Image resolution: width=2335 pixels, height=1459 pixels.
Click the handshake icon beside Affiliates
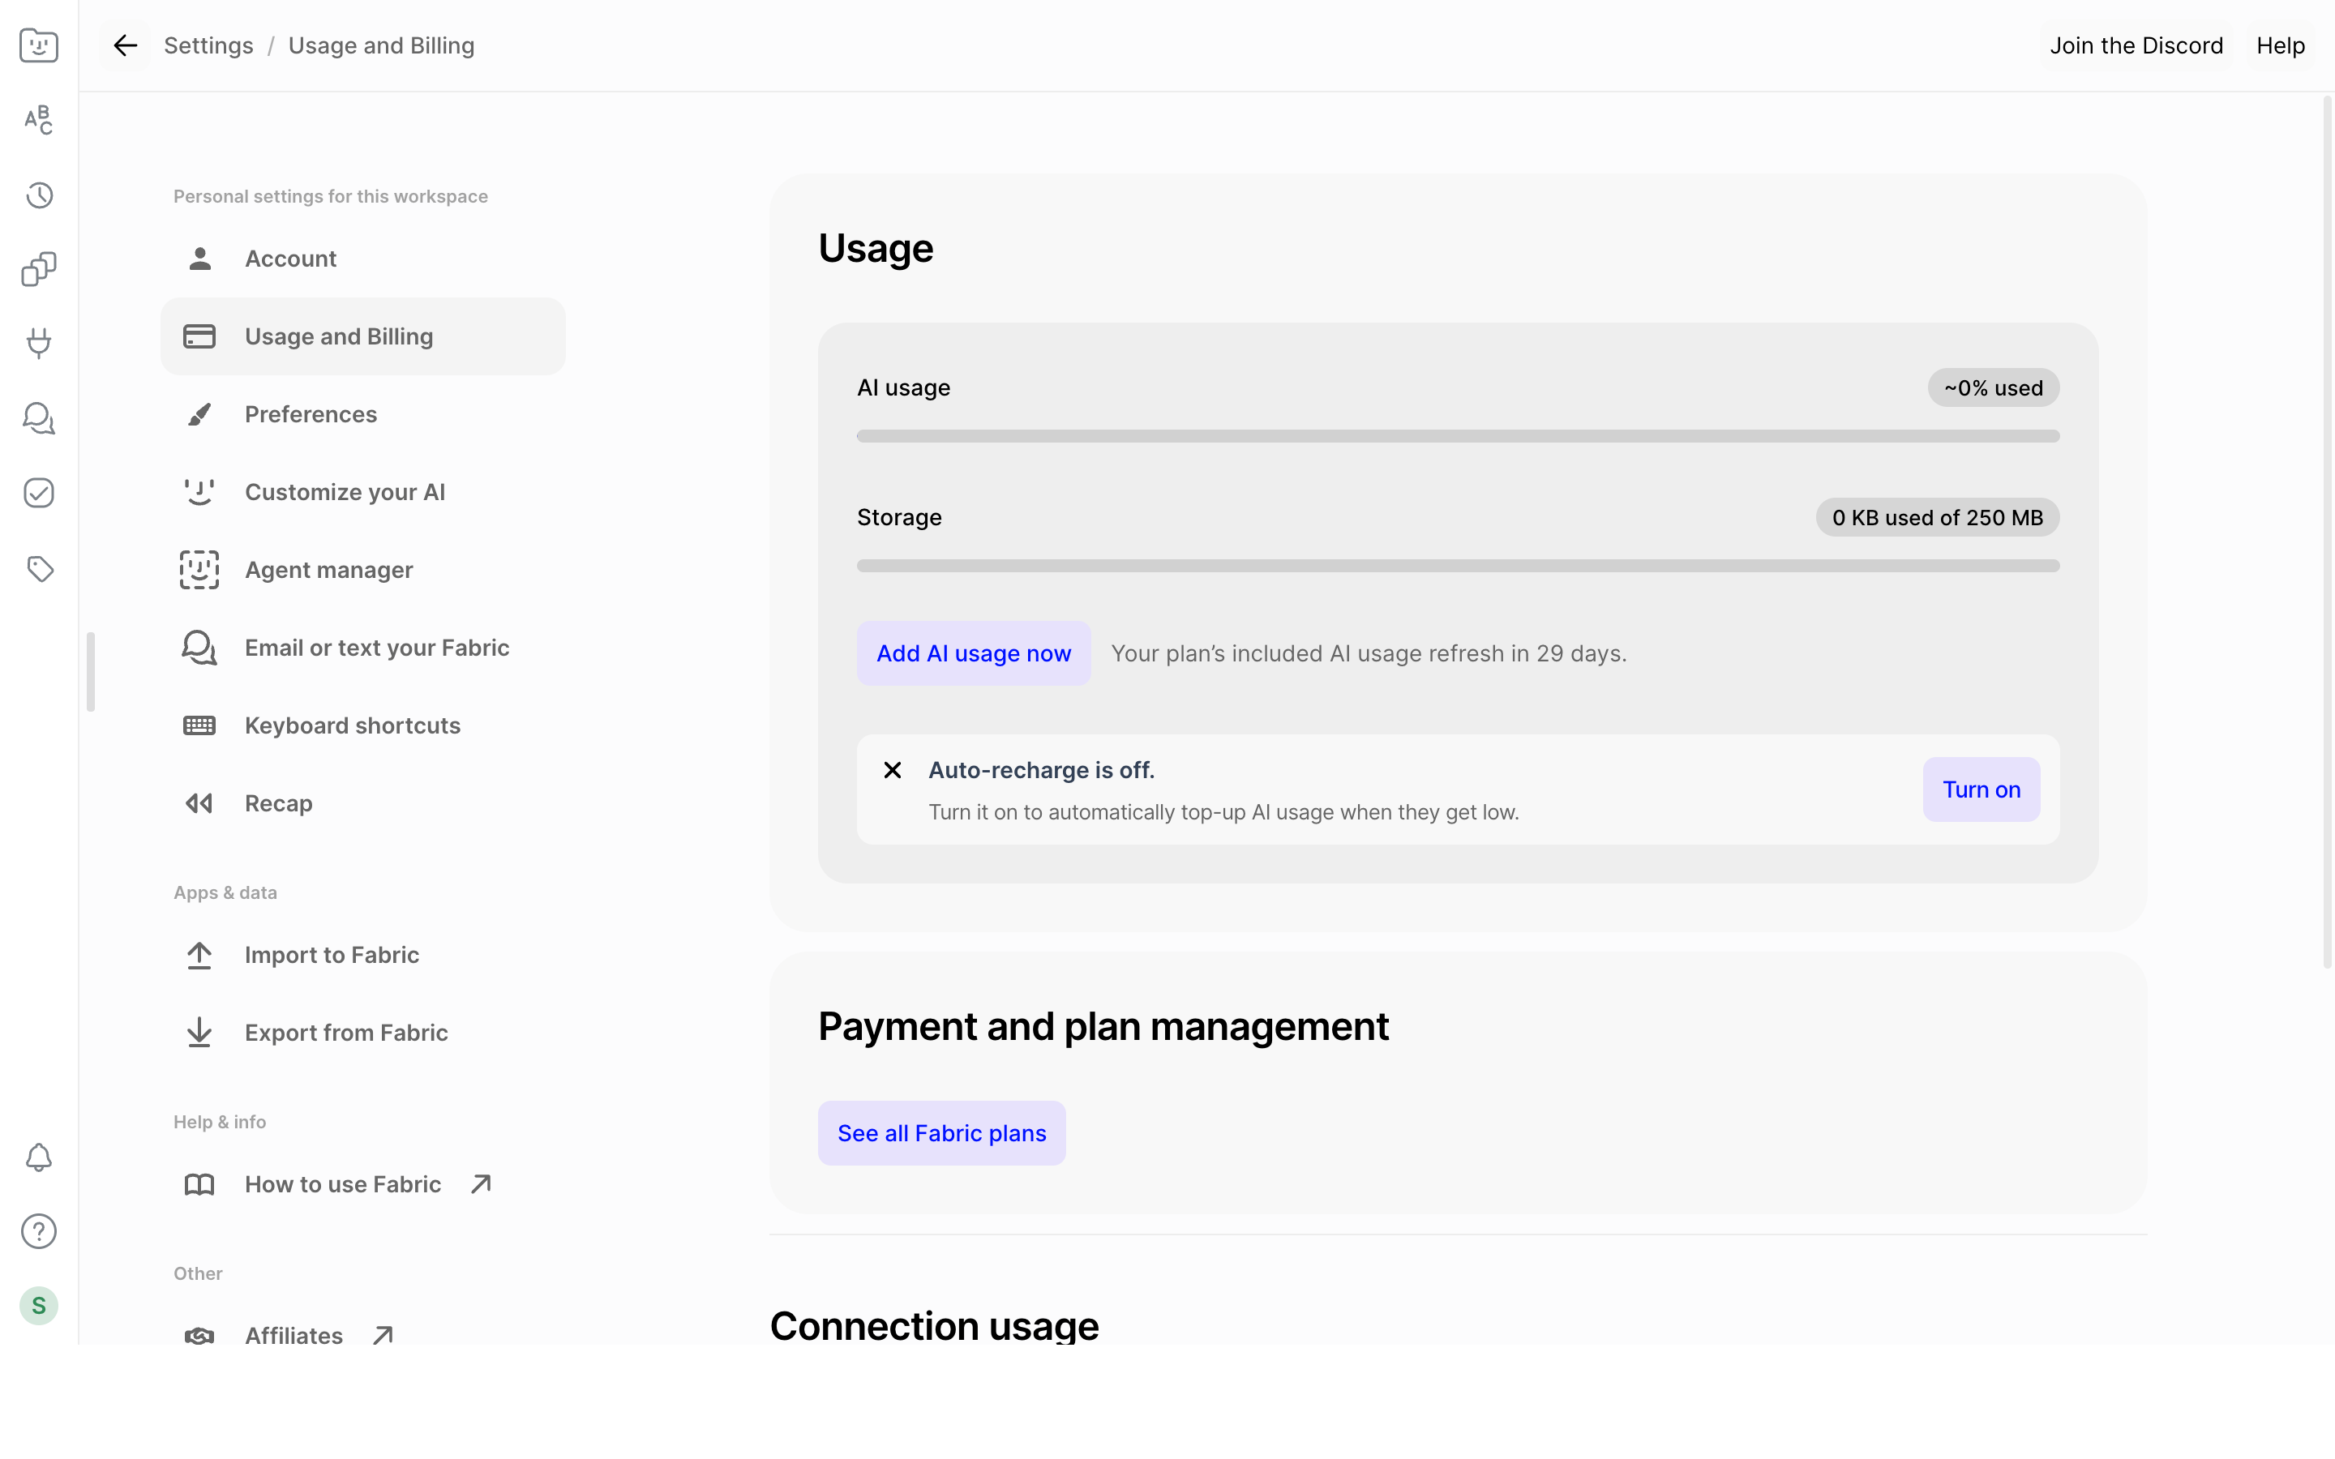click(x=199, y=1336)
